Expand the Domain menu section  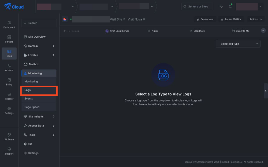point(39,46)
